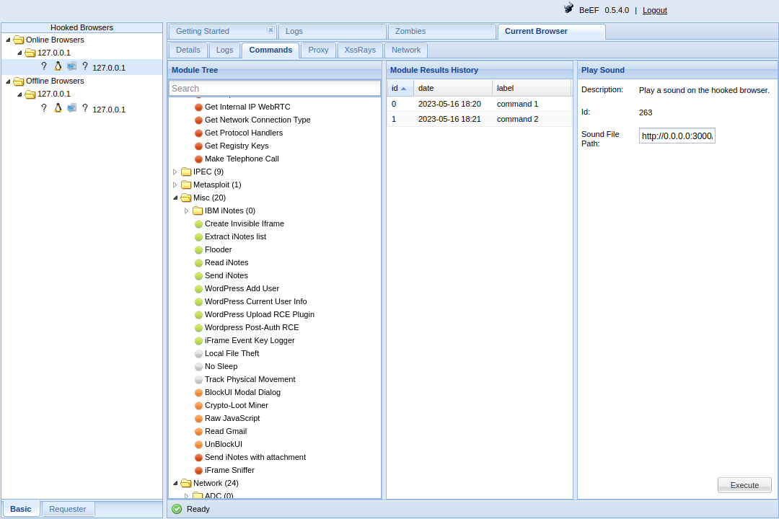Image resolution: width=779 pixels, height=519 pixels.
Task: Collapse the Misc (20) folder
Action: [175, 198]
